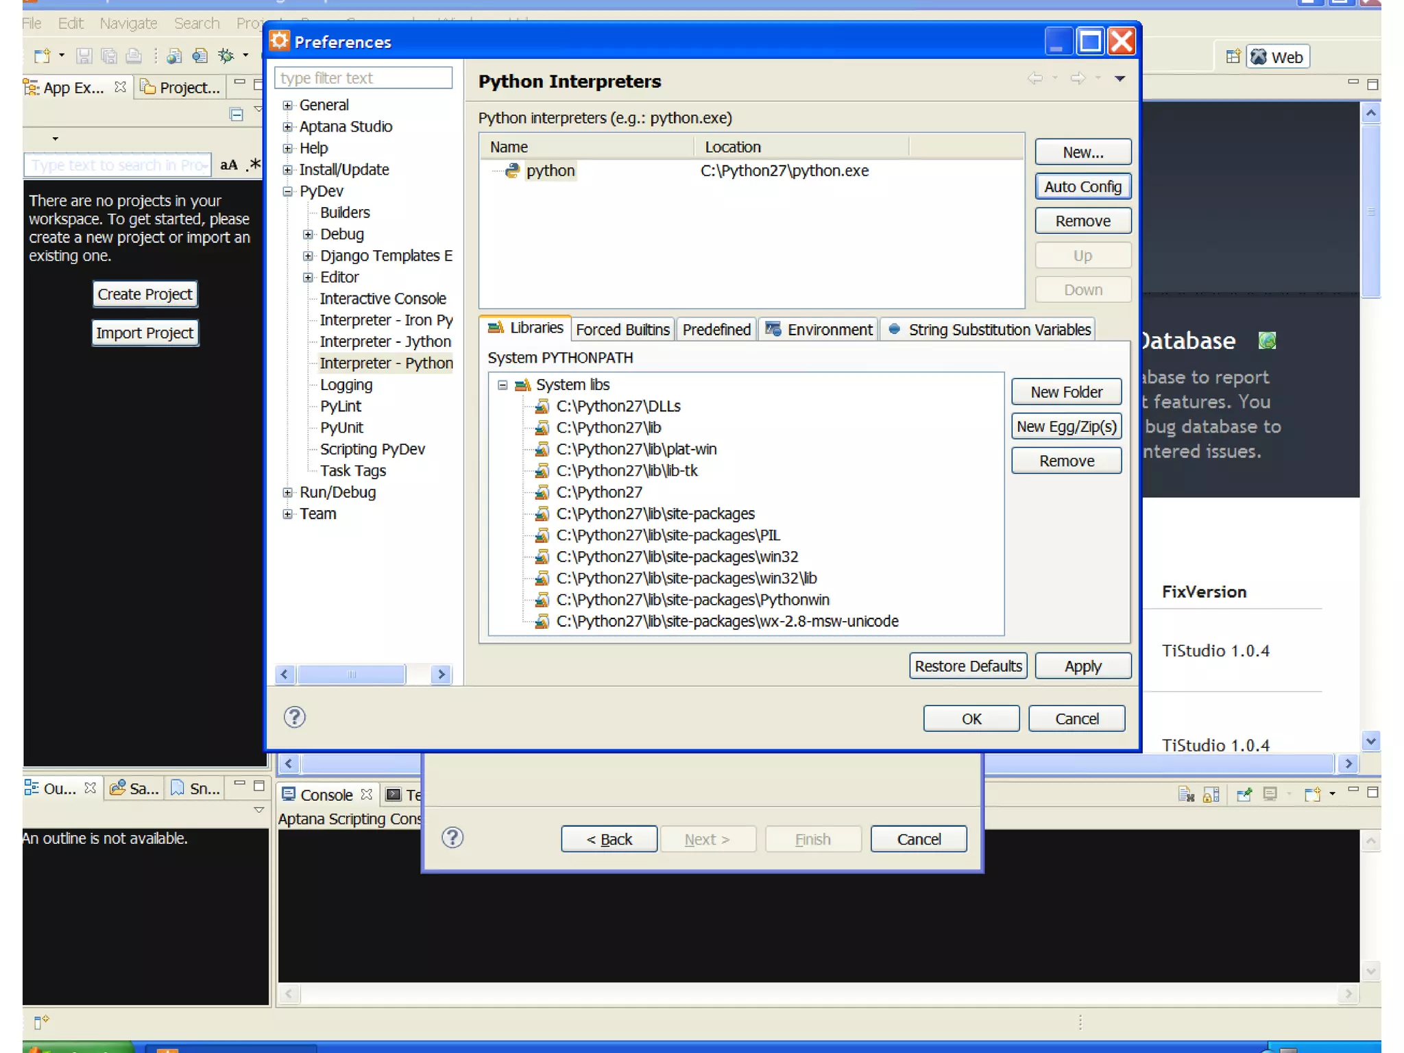Click the forward navigation arrow in Preferences
This screenshot has width=1404, height=1053.
point(1078,78)
